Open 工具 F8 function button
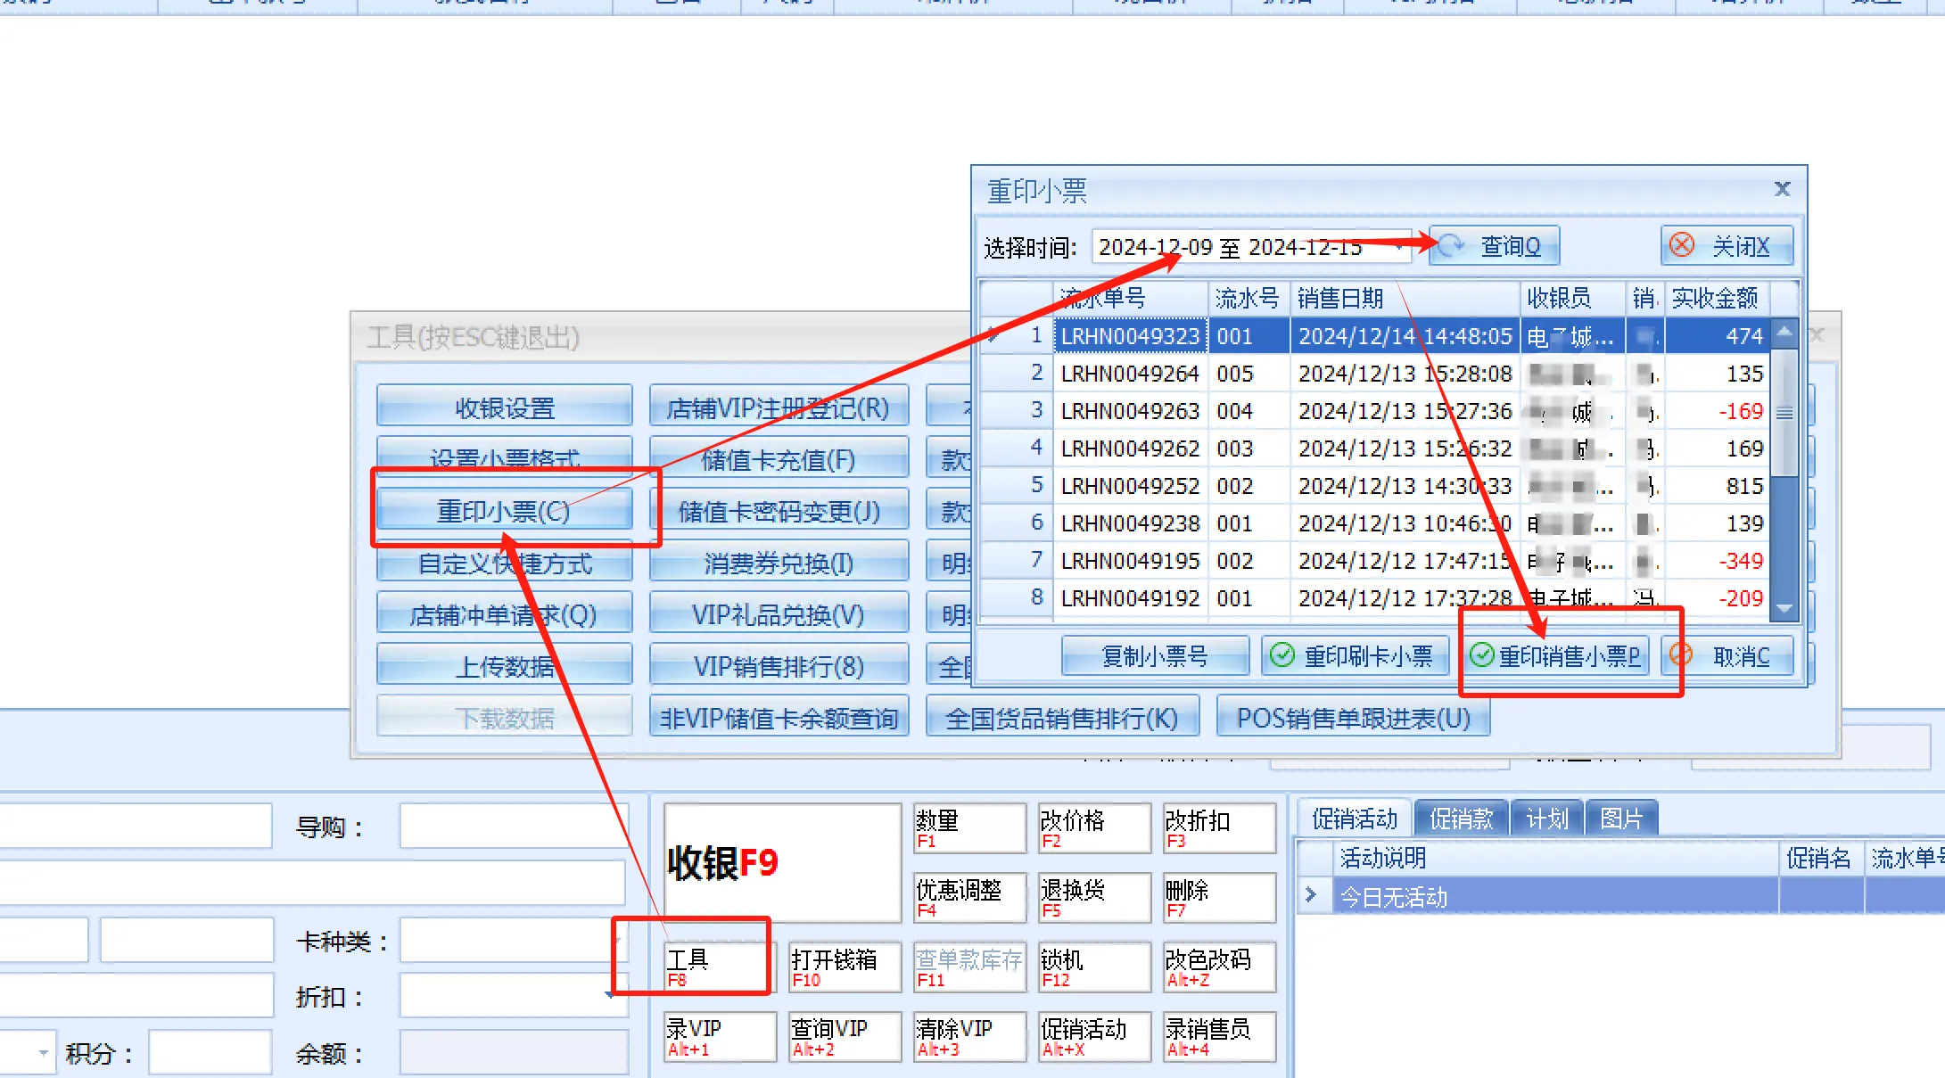This screenshot has width=1945, height=1078. point(718,967)
